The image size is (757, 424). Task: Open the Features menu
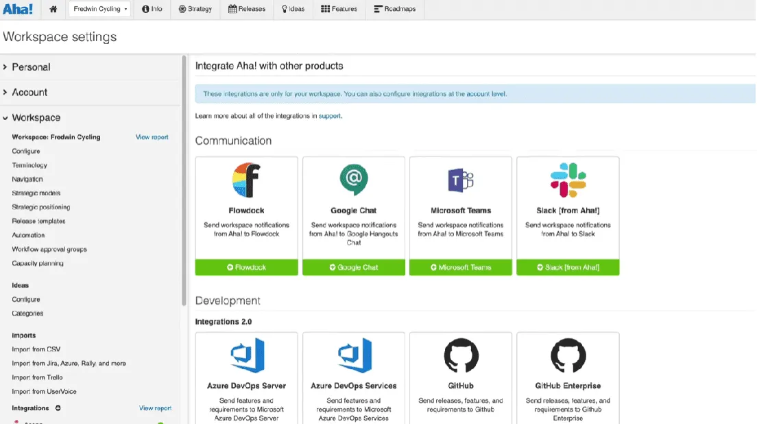pyautogui.click(x=339, y=9)
